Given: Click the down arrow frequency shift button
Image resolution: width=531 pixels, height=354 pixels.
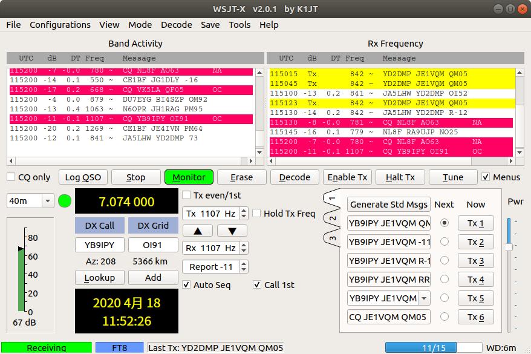Looking at the screenshot, I should 232,231.
